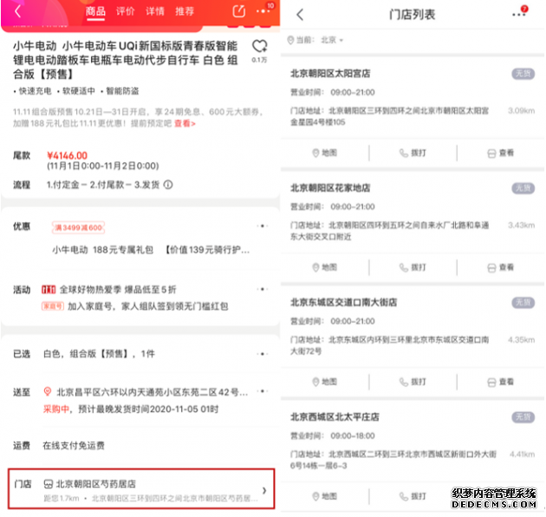Tap 无货 badge on 交道口南大街店
Viewport: 546px width, 517px height.
click(523, 303)
